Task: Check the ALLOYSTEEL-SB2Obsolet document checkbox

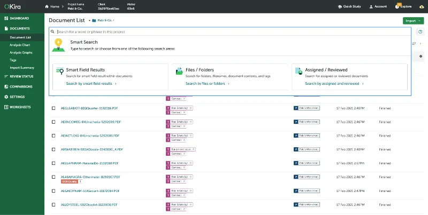Action: point(53,204)
